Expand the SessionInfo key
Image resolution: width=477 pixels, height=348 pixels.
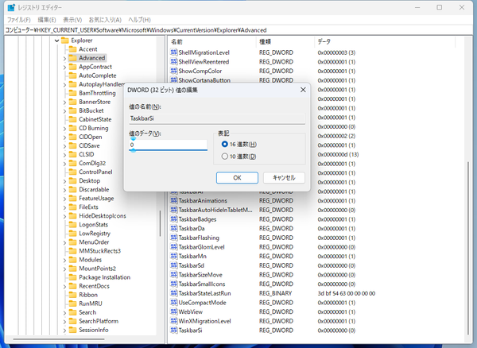click(64, 331)
